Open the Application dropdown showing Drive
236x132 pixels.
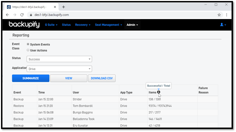[x=59, y=69]
